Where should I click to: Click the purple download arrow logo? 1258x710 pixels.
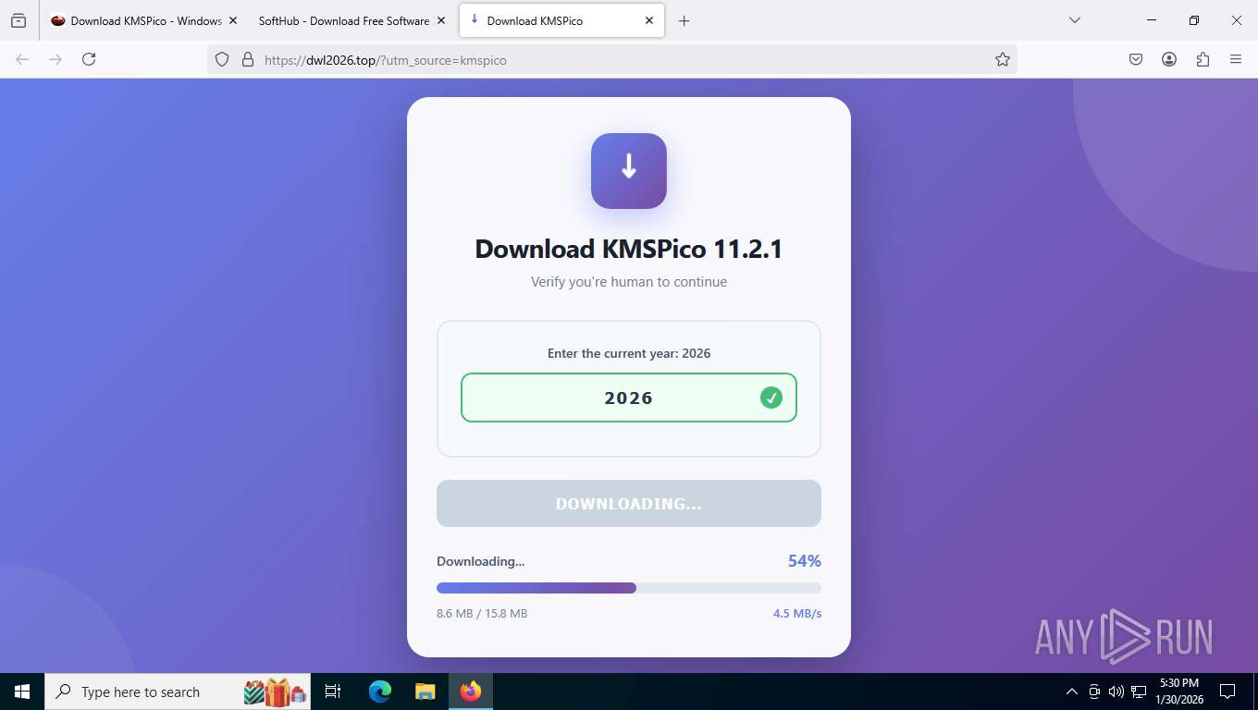click(x=629, y=171)
